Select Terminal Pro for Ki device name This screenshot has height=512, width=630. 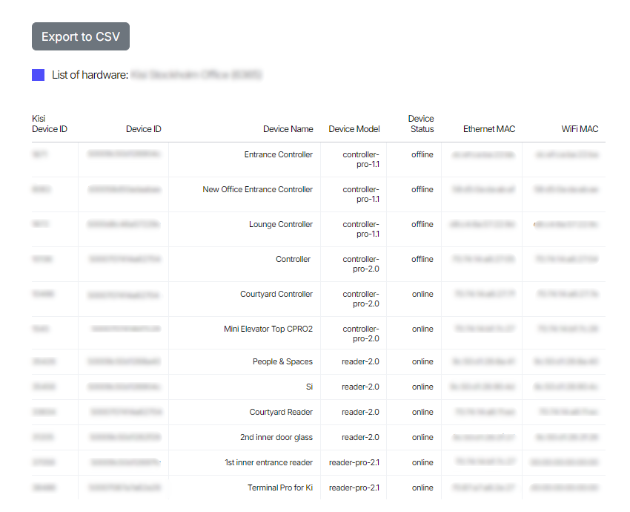(280, 488)
